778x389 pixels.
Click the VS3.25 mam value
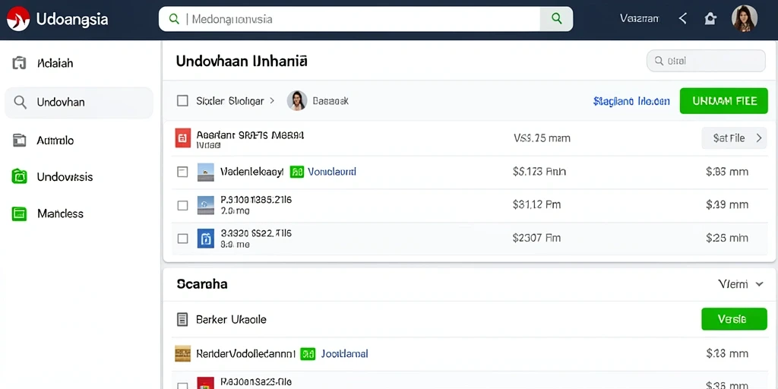542,138
